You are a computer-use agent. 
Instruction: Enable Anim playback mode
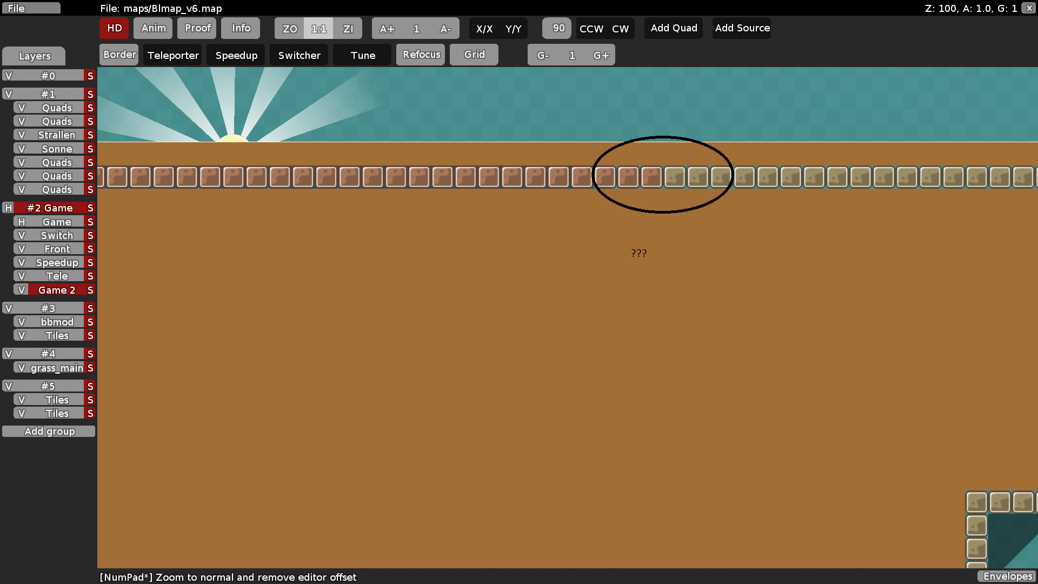pos(153,28)
